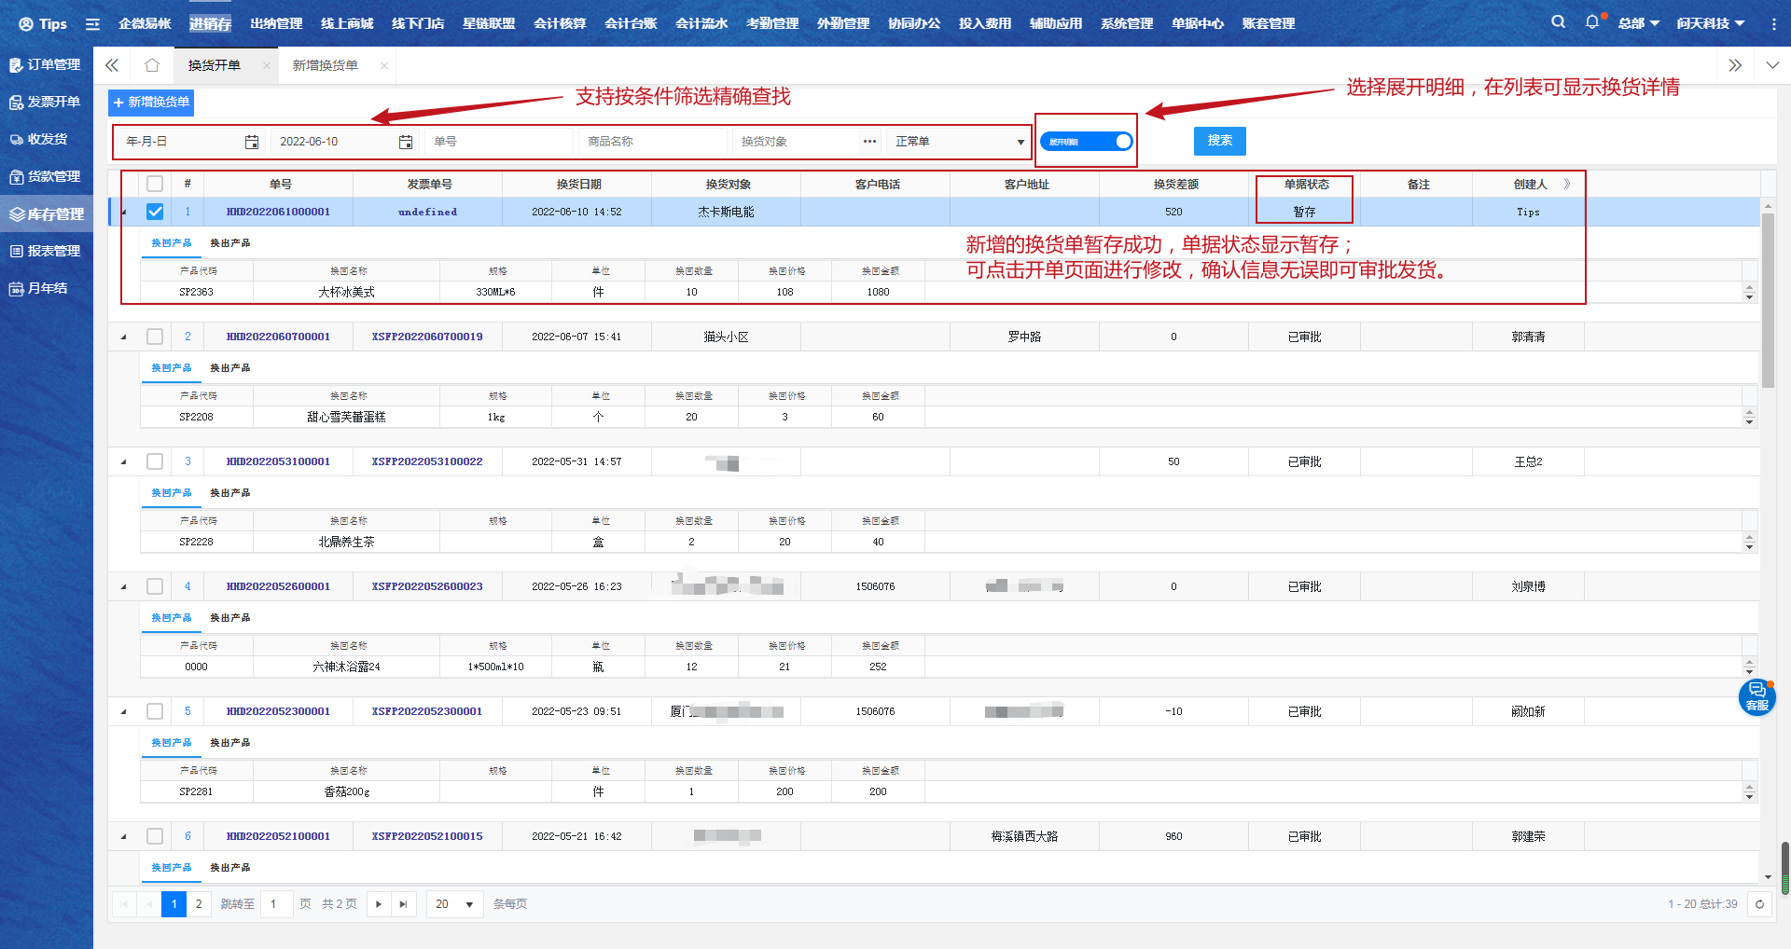Click the refresh icon beside total count
The width and height of the screenshot is (1791, 949).
[1759, 904]
